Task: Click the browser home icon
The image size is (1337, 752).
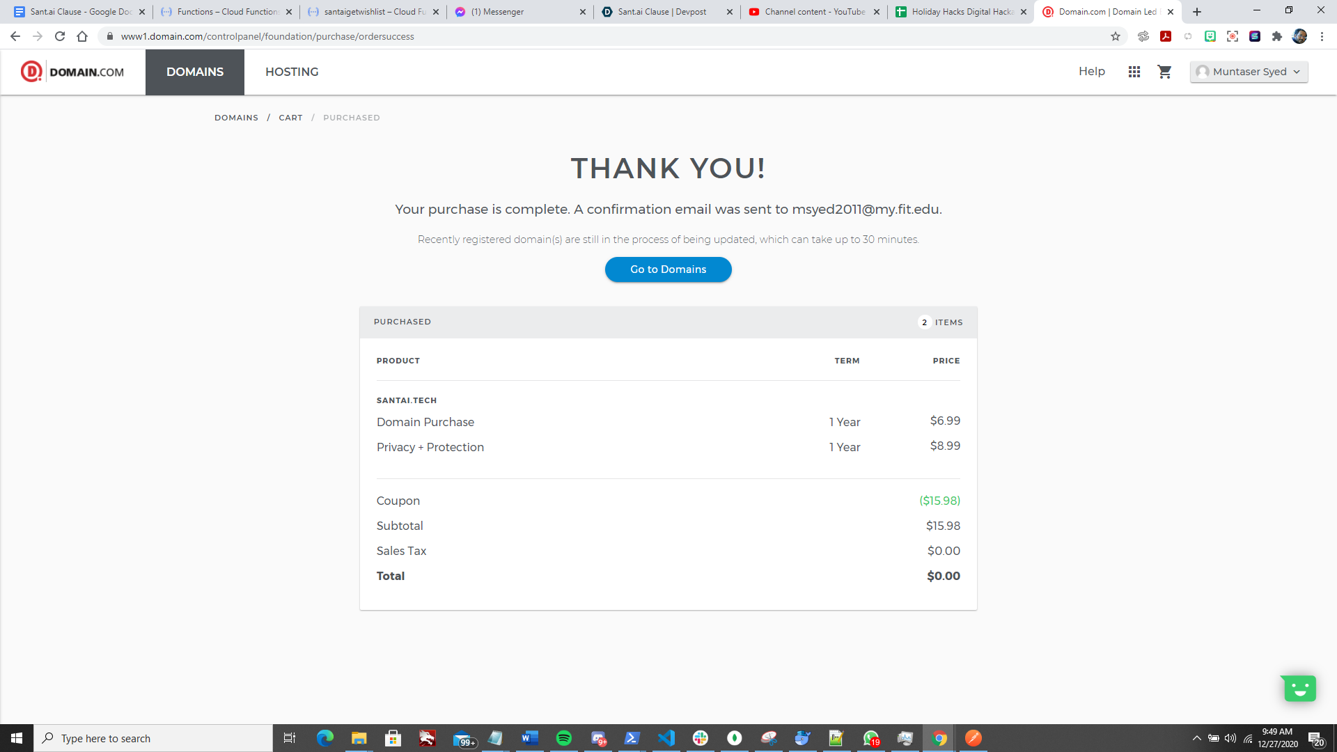Action: tap(82, 36)
